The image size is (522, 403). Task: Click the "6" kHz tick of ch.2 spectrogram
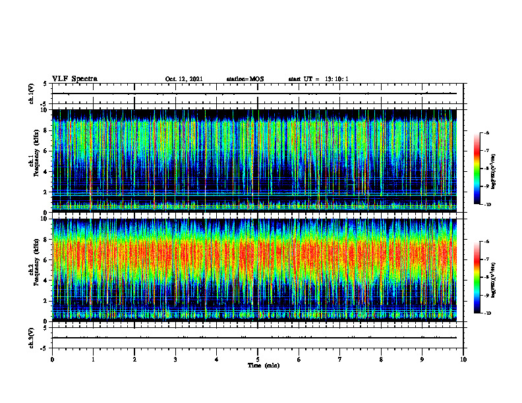[x=46, y=260]
